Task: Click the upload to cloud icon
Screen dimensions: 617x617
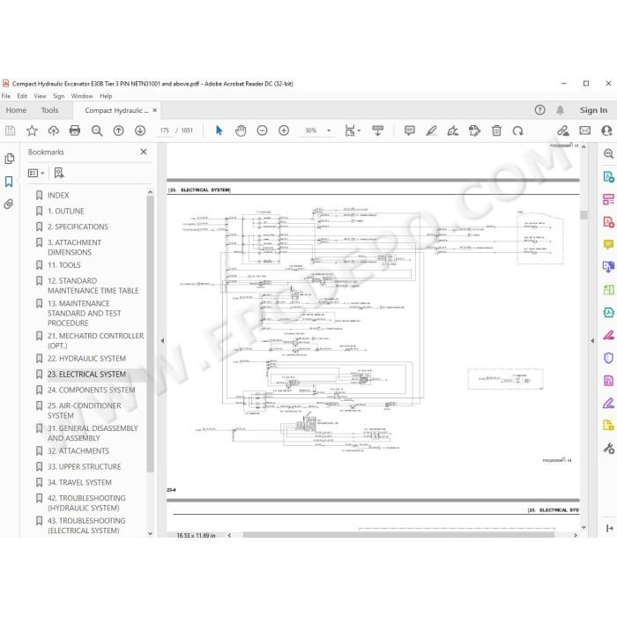Action: [54, 130]
